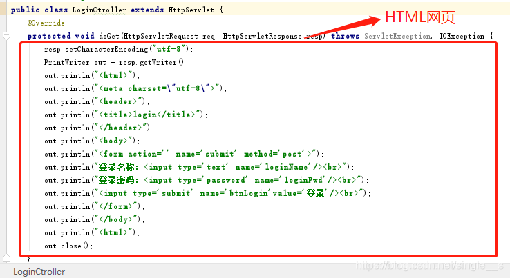The width and height of the screenshot is (510, 278).
Task: Click the @Override annotation
Action: click(x=46, y=23)
